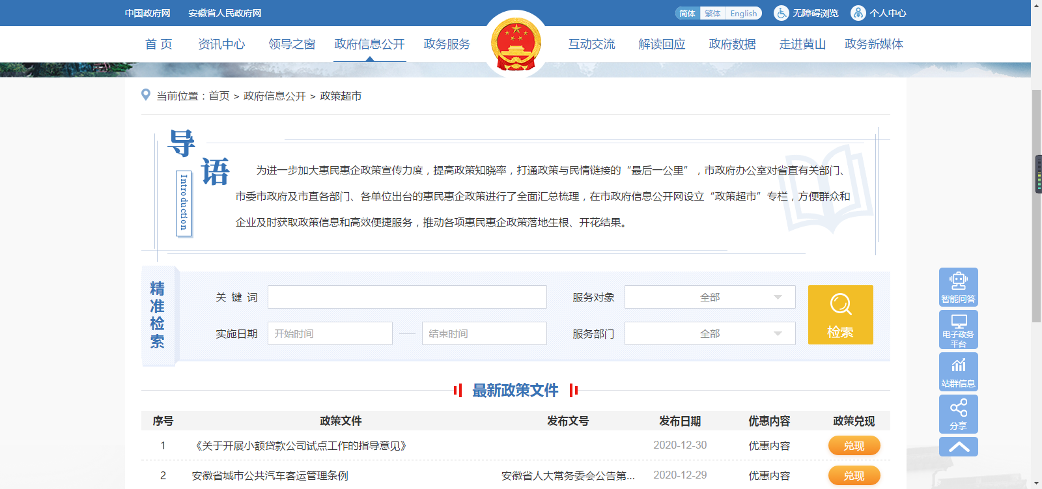Expand the 服务部门 dropdown

710,333
